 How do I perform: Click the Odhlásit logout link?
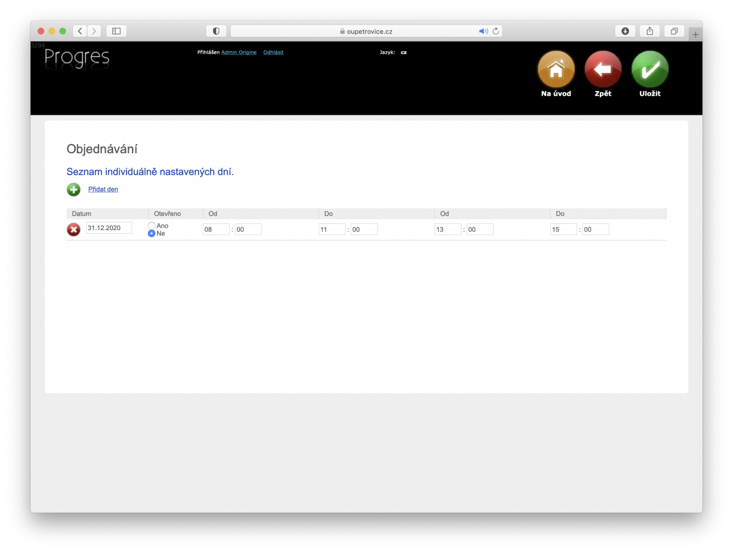coord(273,52)
